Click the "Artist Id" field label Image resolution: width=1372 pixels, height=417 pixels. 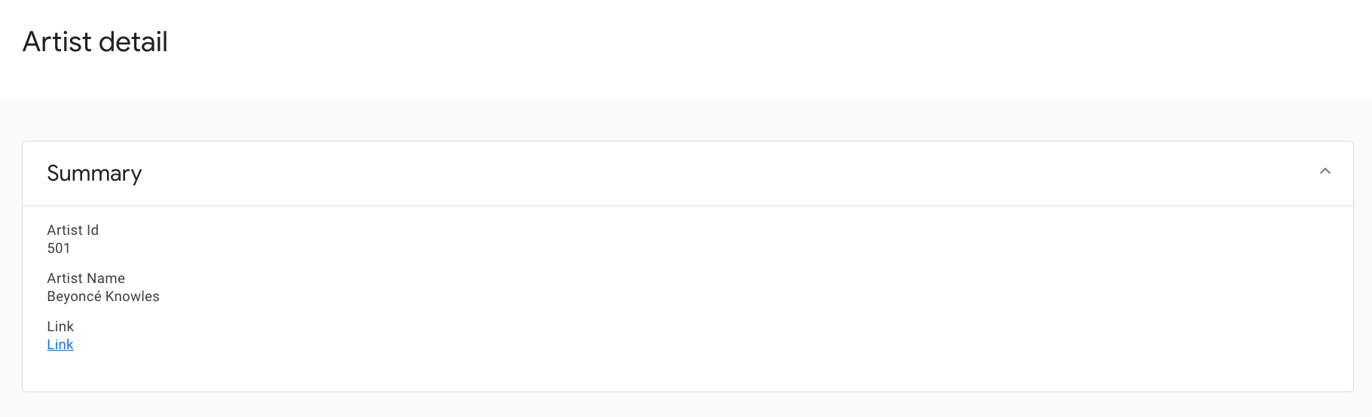click(72, 230)
